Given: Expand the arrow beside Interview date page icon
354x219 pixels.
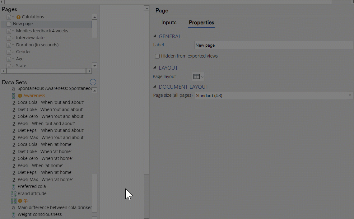Looking at the screenshot, I should 13,38.
